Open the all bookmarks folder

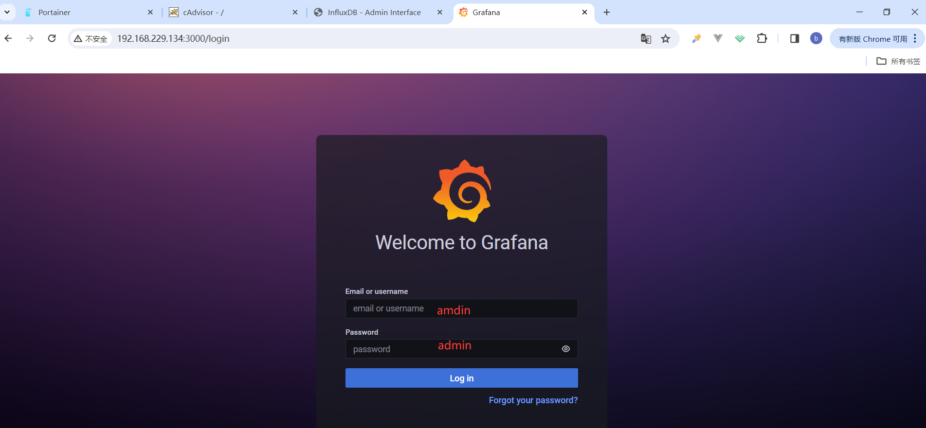898,61
